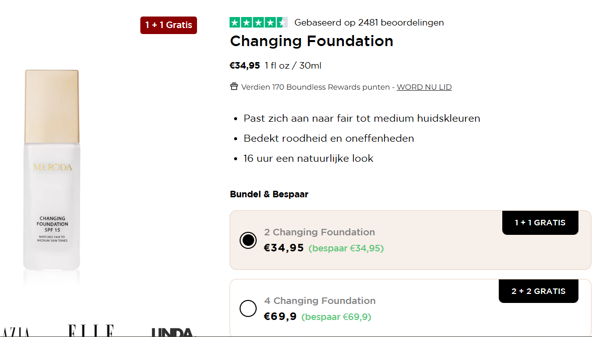The height and width of the screenshot is (337, 592).
Task: Click the LINDA magazine logo
Action: click(173, 331)
